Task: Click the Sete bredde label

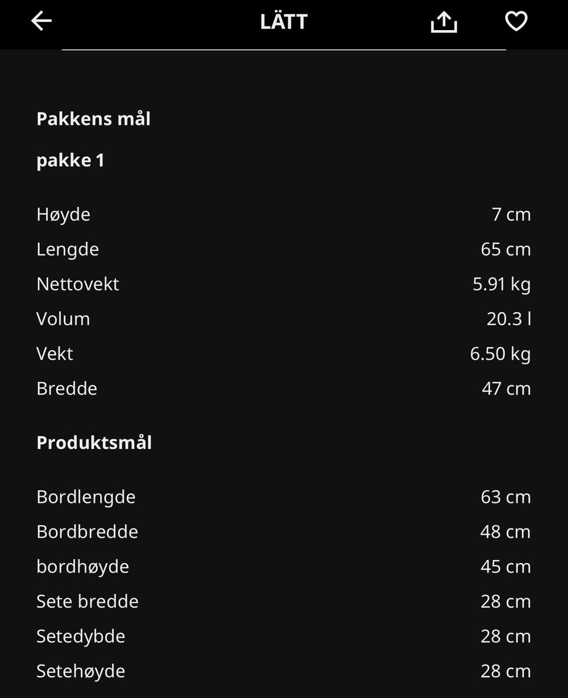Action: point(88,602)
